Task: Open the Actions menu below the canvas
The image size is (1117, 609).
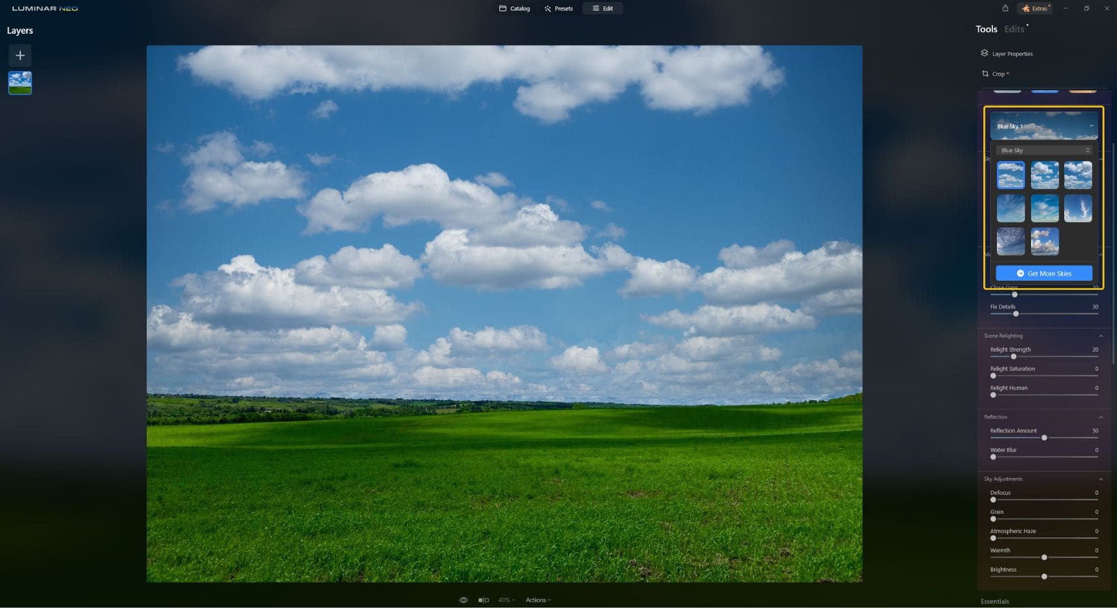Action: [x=537, y=599]
